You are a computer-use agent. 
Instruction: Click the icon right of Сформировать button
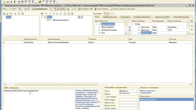51,9
